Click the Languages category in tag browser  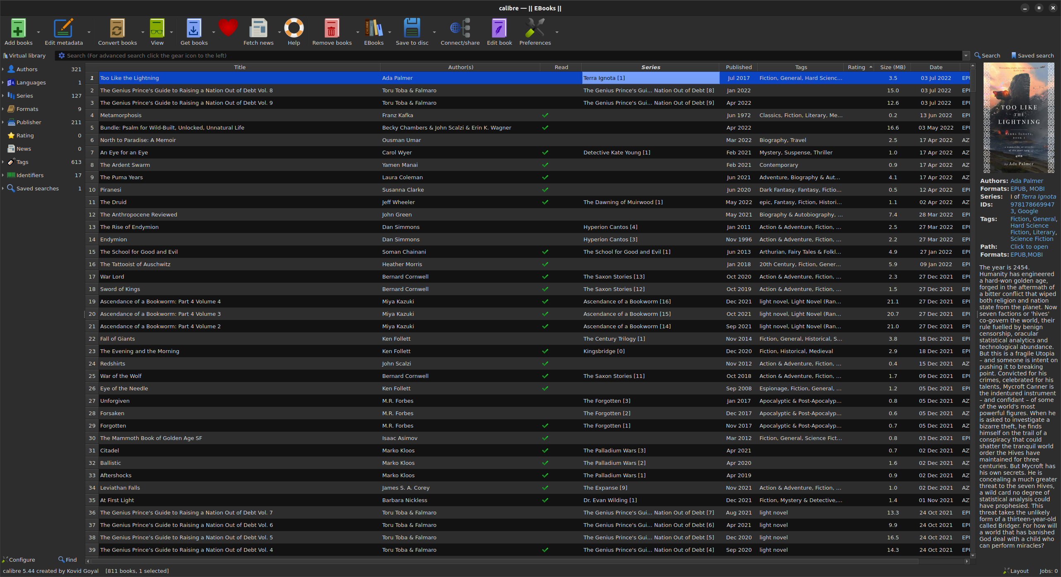tap(31, 82)
